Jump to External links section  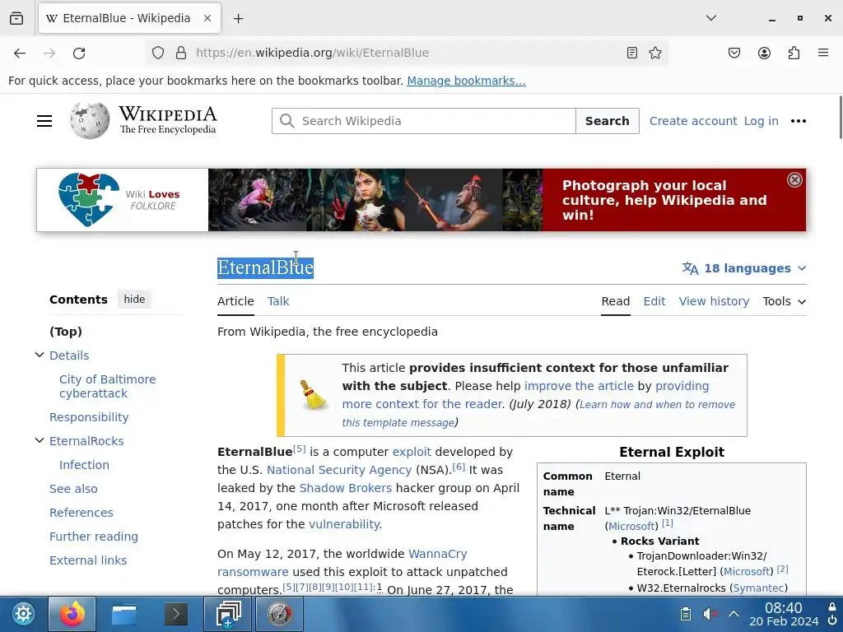click(x=88, y=560)
